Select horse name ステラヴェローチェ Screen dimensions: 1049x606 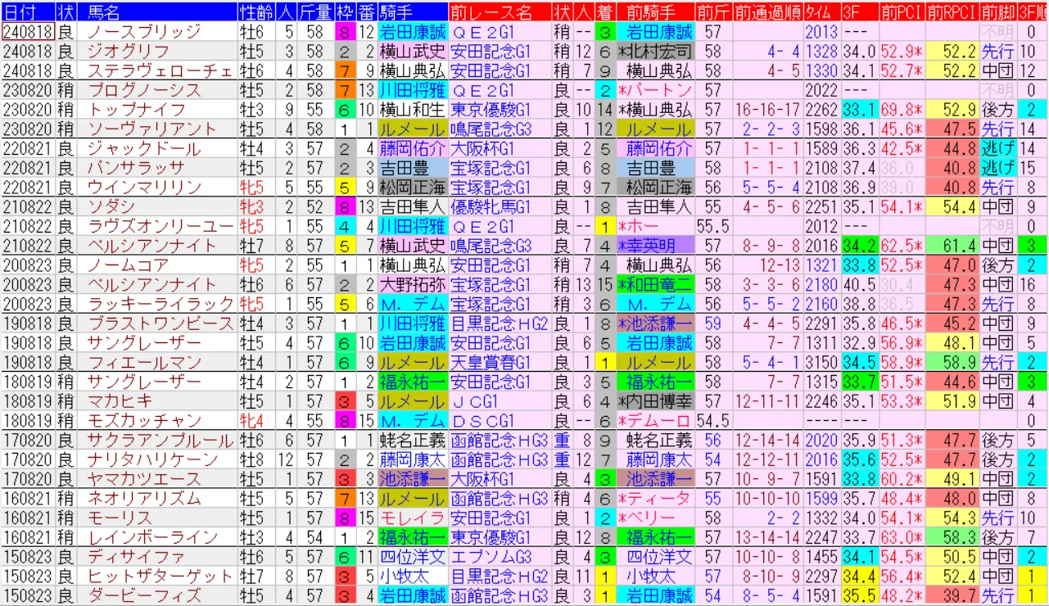click(x=161, y=70)
